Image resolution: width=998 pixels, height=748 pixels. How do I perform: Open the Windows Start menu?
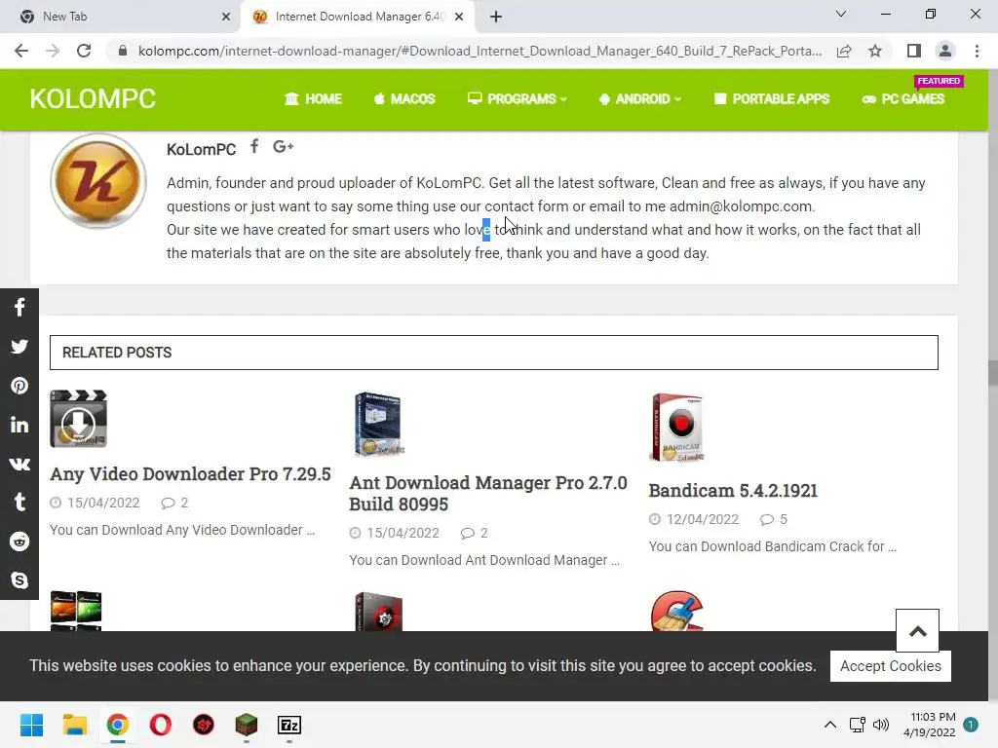click(x=32, y=725)
